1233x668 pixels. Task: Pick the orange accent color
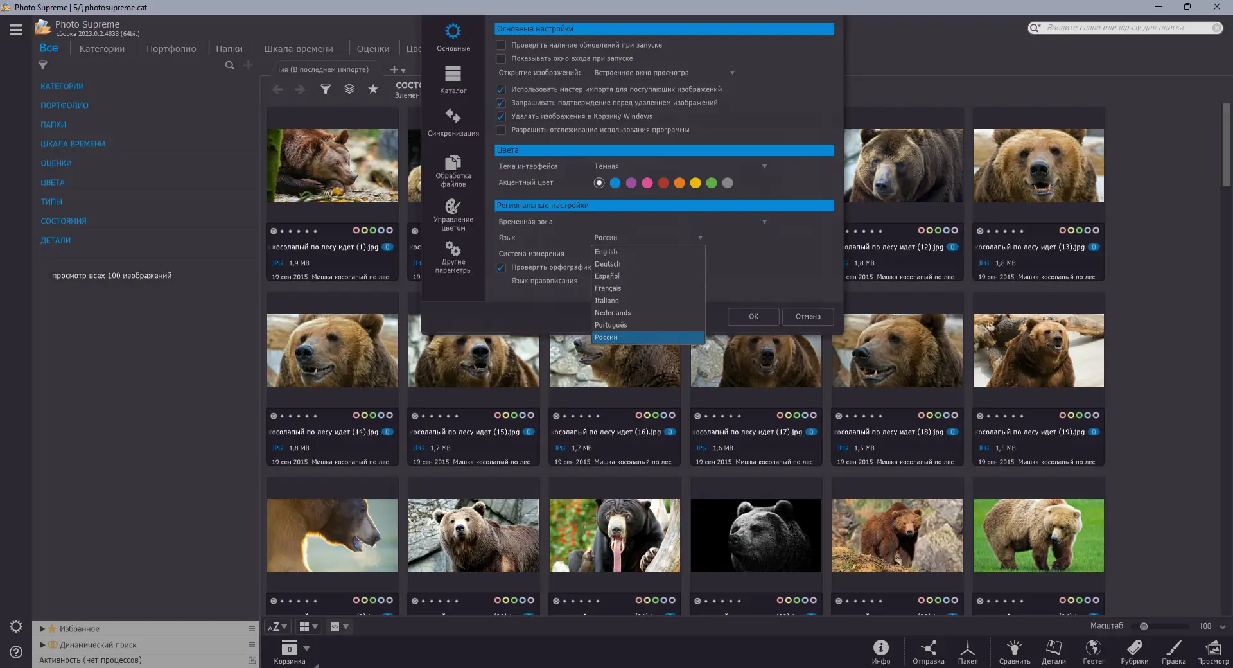(x=679, y=183)
